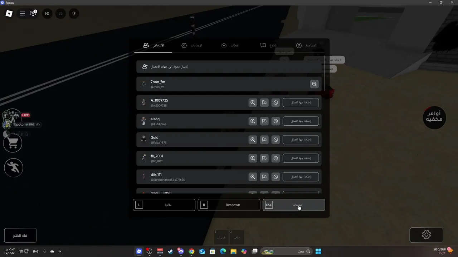Add alsqq as a connection
458x257 pixels.
pyautogui.click(x=301, y=121)
